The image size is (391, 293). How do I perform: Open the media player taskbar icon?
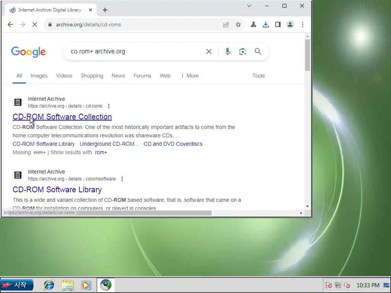(x=86, y=285)
